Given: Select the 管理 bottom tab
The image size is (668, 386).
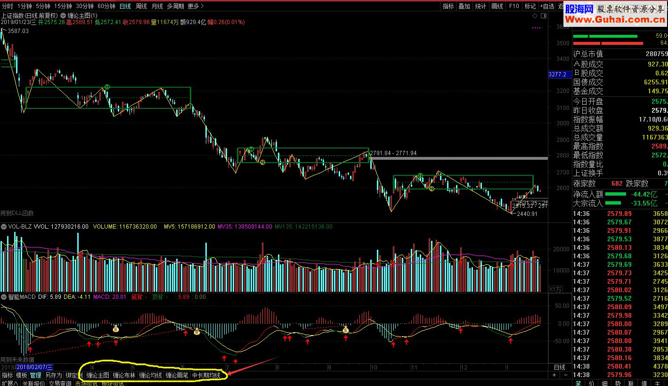Looking at the screenshot, I should coord(35,376).
